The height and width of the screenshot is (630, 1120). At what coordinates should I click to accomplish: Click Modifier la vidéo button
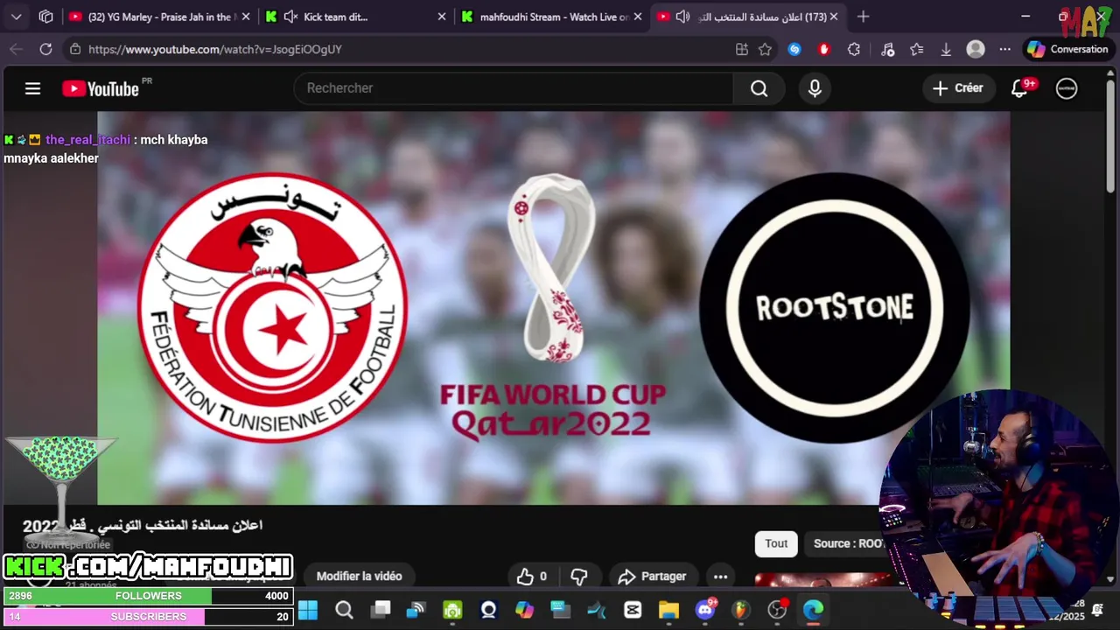(359, 577)
